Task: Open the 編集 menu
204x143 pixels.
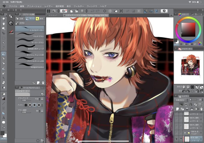Action: [x=22, y=6]
